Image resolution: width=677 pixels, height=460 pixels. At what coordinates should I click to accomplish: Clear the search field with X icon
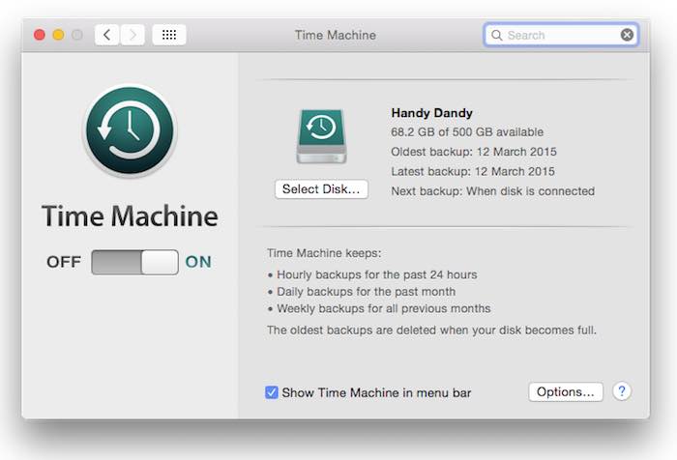pyautogui.click(x=627, y=35)
